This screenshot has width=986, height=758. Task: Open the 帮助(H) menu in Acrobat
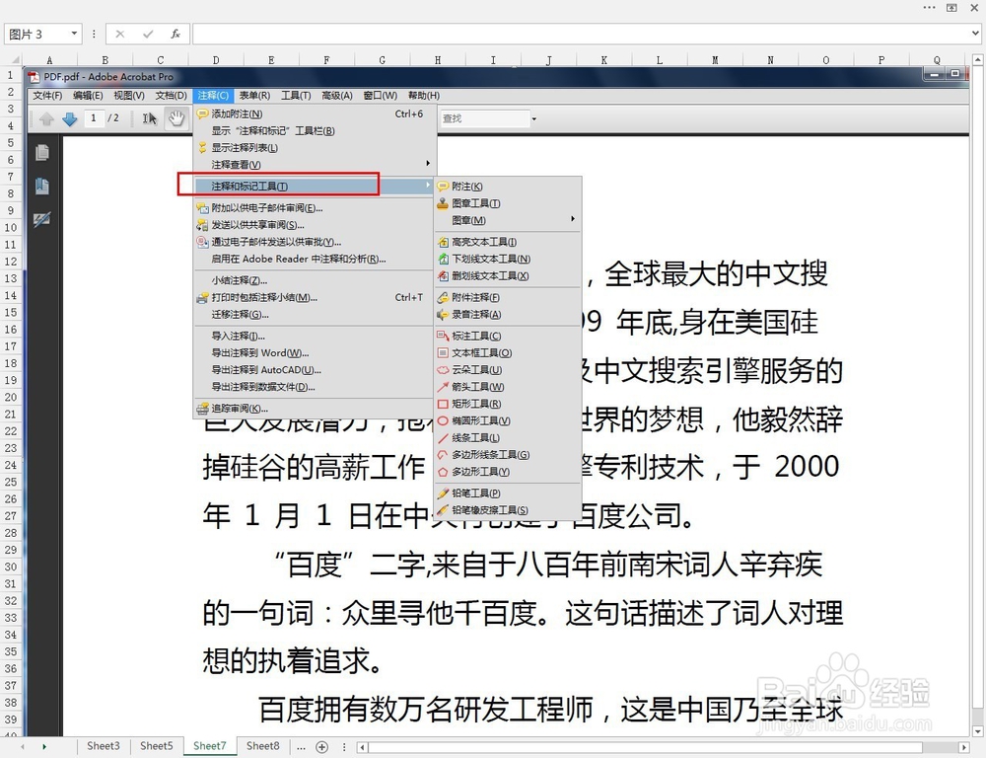(x=423, y=96)
